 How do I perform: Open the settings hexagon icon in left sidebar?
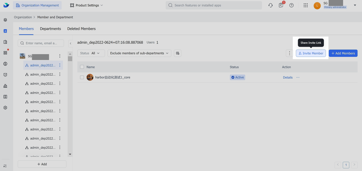click(x=5, y=108)
